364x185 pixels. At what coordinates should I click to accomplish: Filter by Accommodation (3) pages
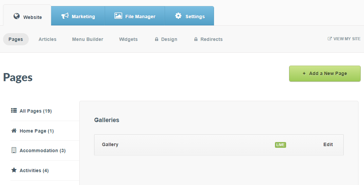coord(42,151)
